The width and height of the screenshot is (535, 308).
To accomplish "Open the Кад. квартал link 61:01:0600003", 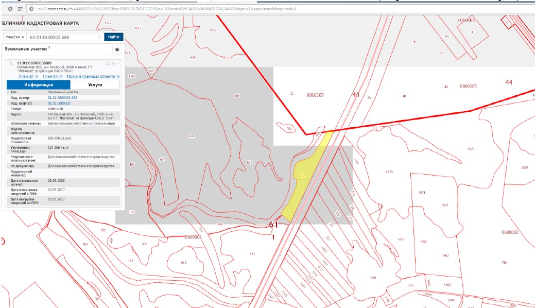I will (59, 103).
